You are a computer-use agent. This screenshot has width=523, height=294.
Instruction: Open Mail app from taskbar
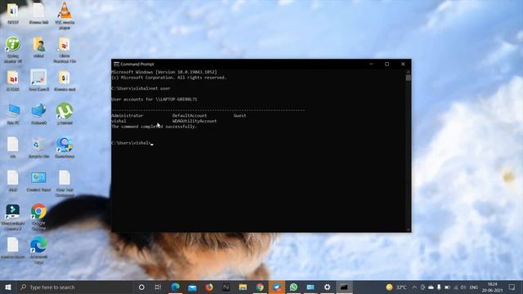point(192,287)
